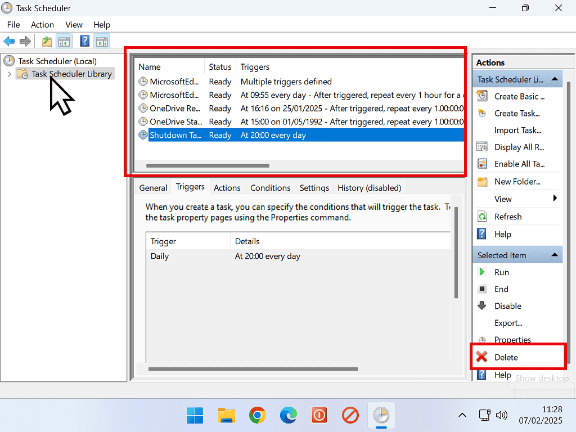Click Export... in Selected Item
The height and width of the screenshot is (432, 576).
[508, 323]
